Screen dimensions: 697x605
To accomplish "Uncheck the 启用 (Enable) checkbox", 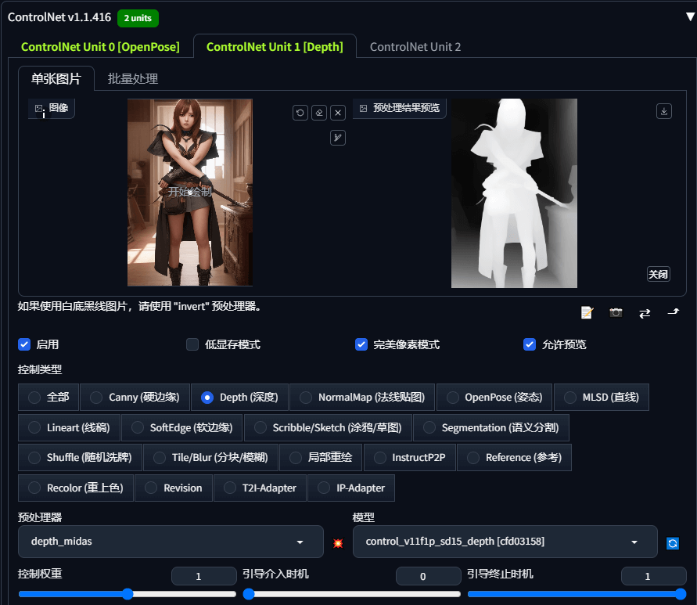I will 24,344.
